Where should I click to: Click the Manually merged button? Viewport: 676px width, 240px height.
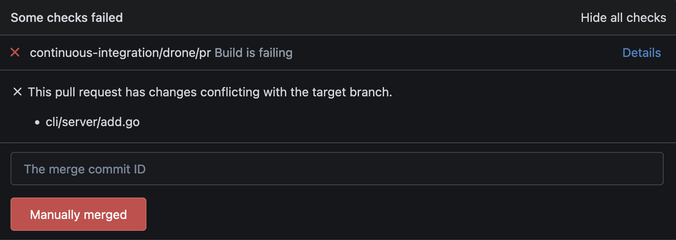click(x=78, y=214)
